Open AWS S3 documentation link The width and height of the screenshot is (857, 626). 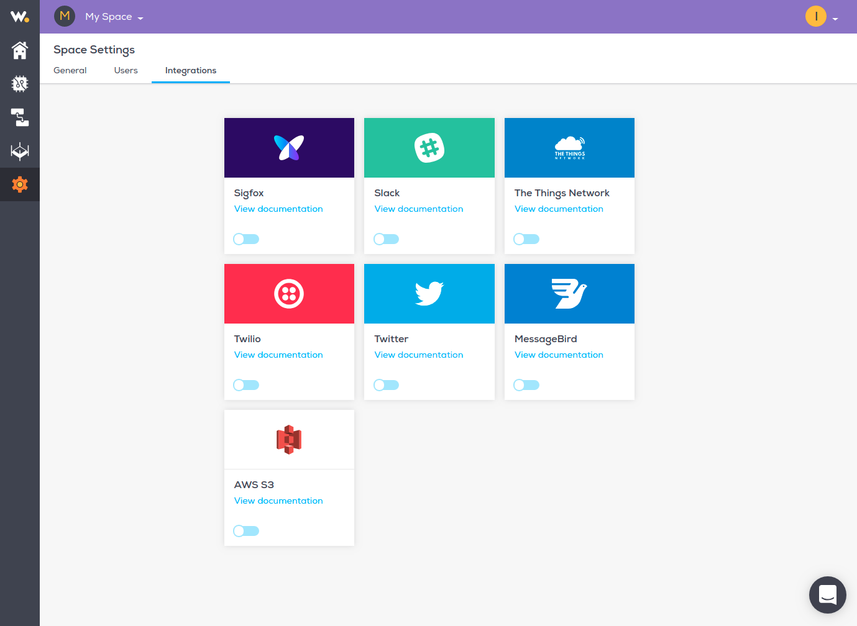[x=278, y=501]
